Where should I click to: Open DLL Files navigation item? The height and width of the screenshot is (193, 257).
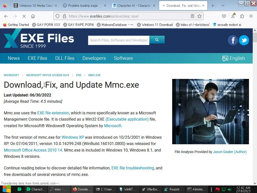click(x=65, y=58)
